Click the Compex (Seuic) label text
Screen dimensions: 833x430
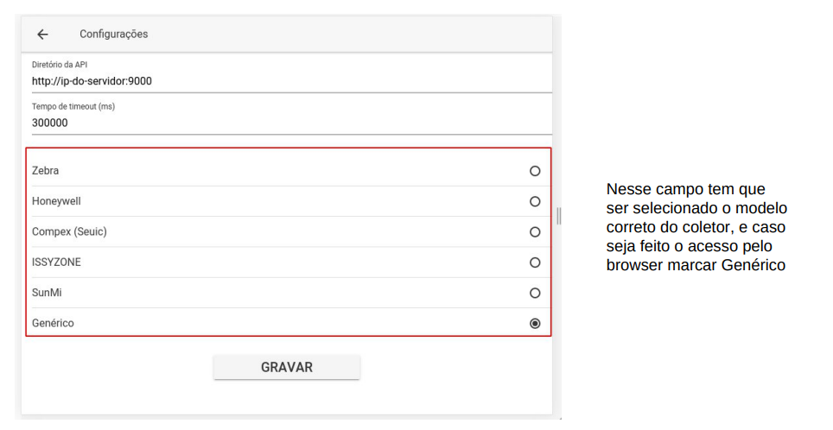(x=69, y=232)
